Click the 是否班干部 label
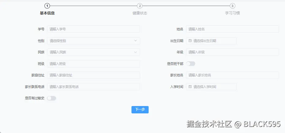 coord(175,64)
